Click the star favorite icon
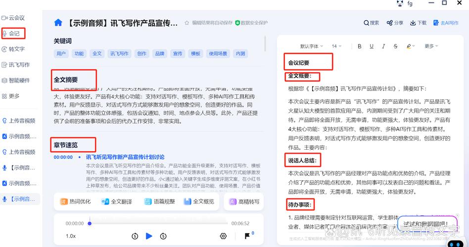This screenshot has width=469, height=247. (187, 23)
